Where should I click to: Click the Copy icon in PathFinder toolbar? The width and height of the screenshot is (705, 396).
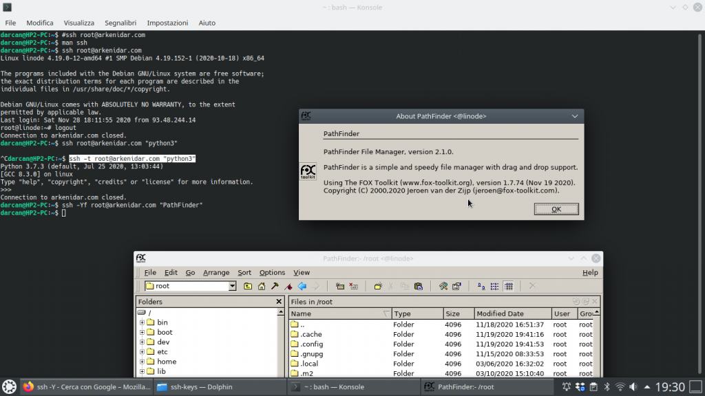[x=405, y=286]
